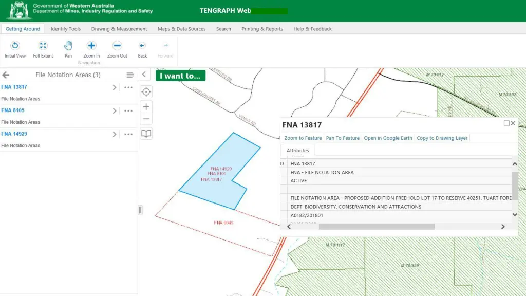This screenshot has height=296, width=526.
Task: Click Zoom to Feature link
Action: (x=303, y=138)
